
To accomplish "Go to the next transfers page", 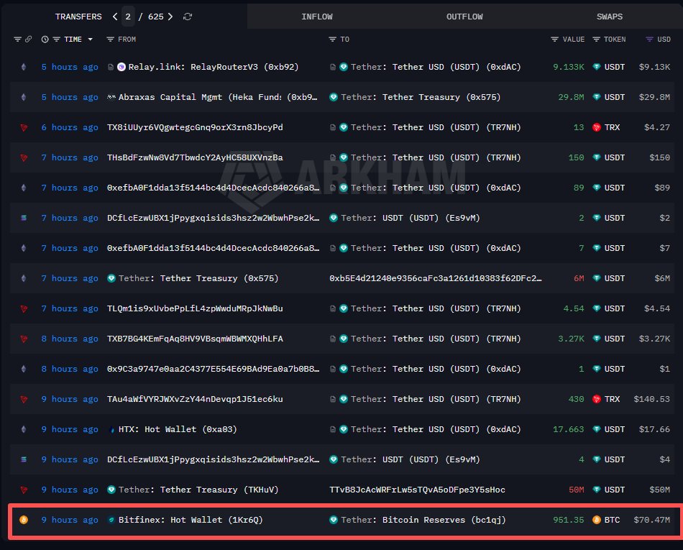I will [170, 17].
